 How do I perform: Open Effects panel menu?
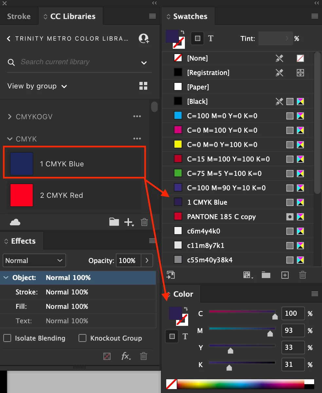tap(152, 241)
